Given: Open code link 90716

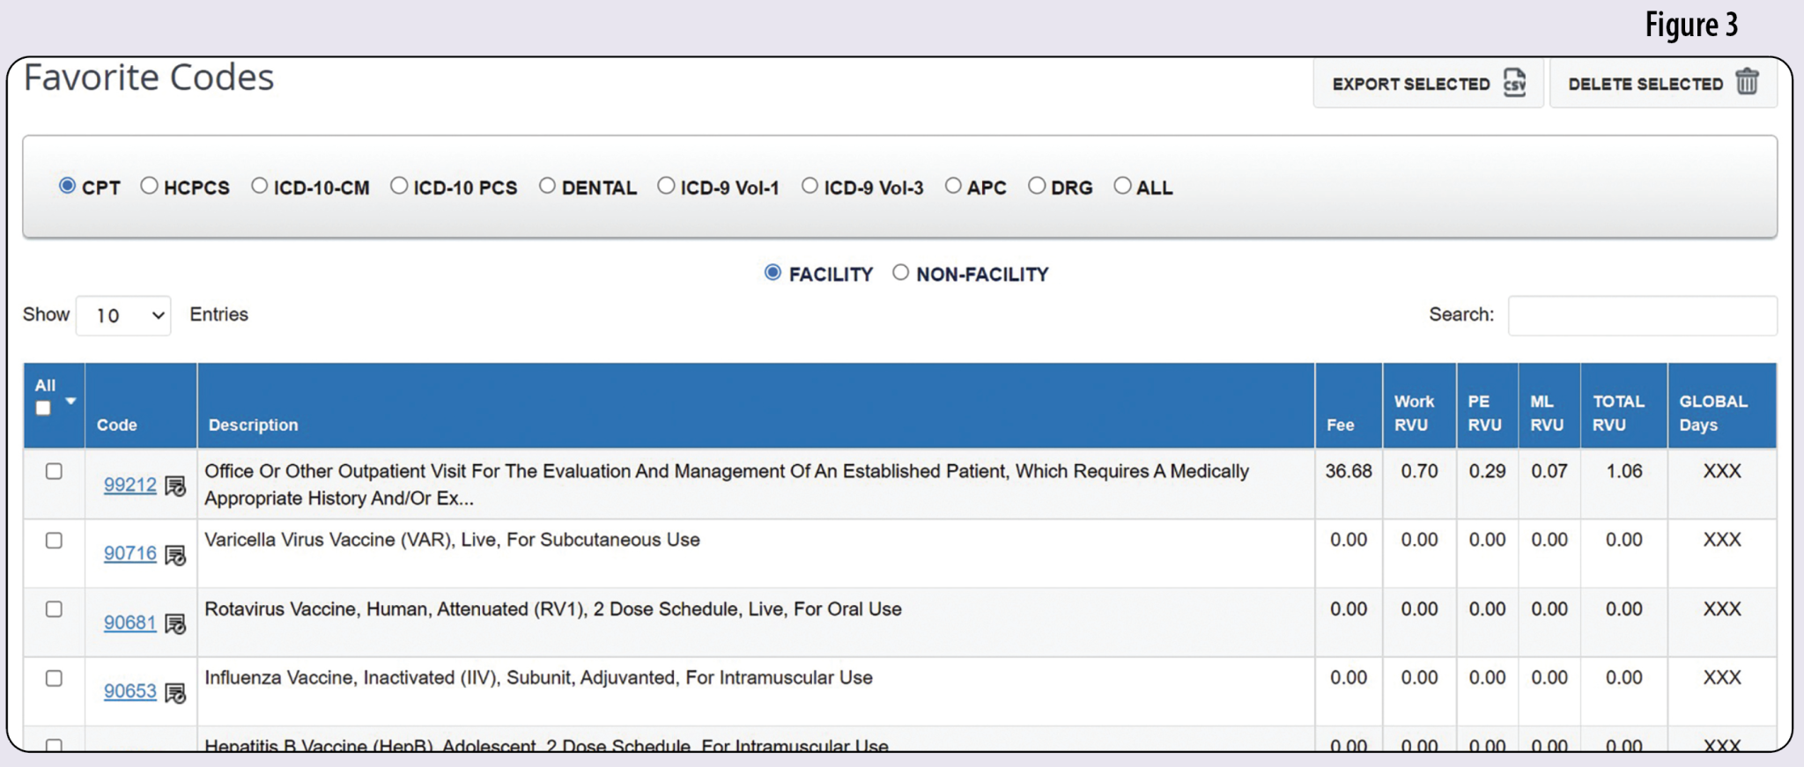Looking at the screenshot, I should [x=129, y=553].
